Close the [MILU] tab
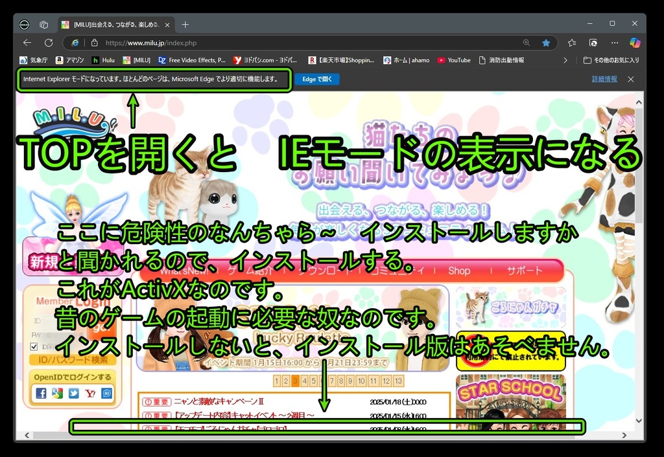 [167, 25]
